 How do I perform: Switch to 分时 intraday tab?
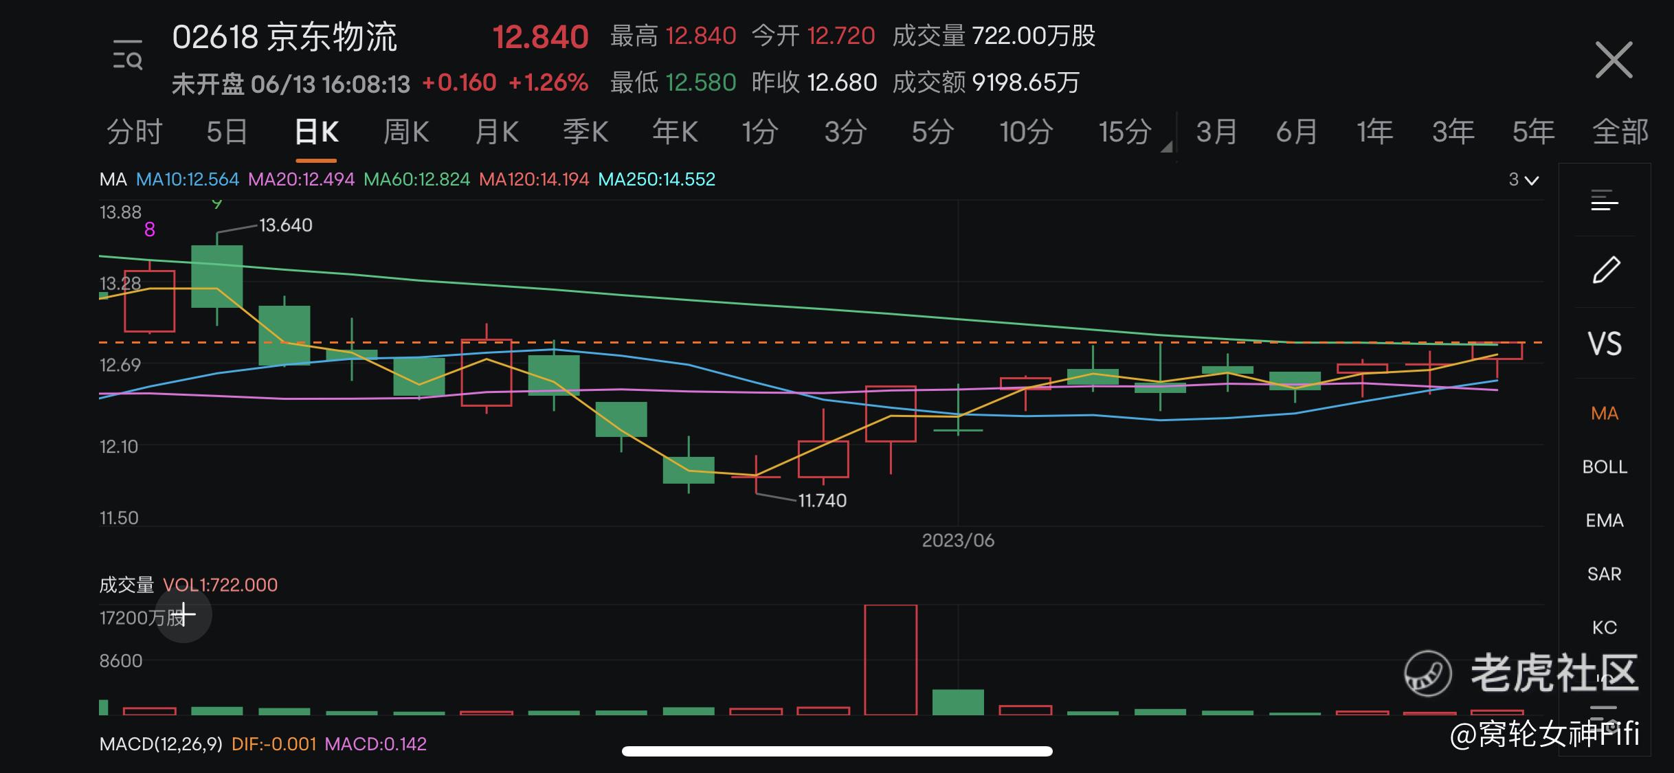[135, 131]
